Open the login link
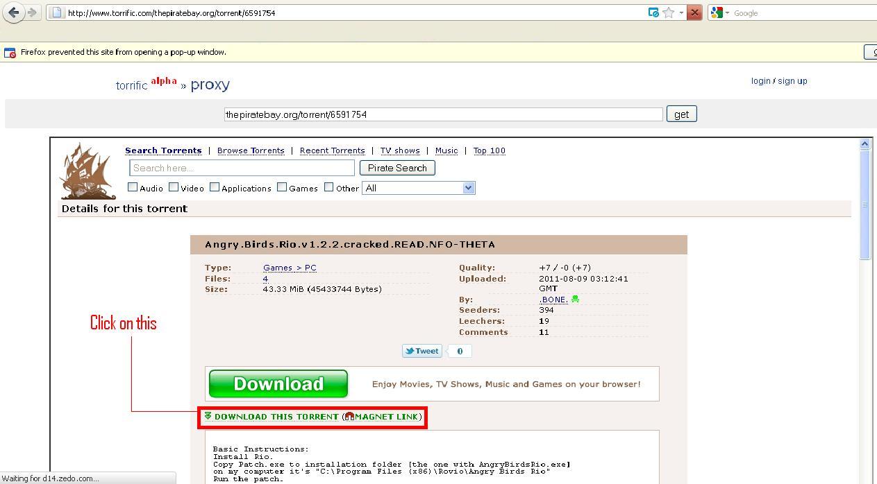The width and height of the screenshot is (877, 484). 760,81
